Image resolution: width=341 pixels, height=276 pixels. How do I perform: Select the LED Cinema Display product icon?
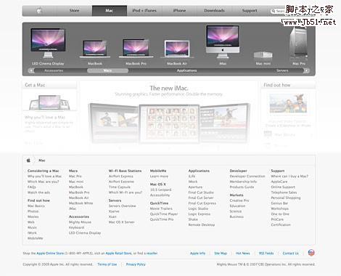click(x=48, y=43)
